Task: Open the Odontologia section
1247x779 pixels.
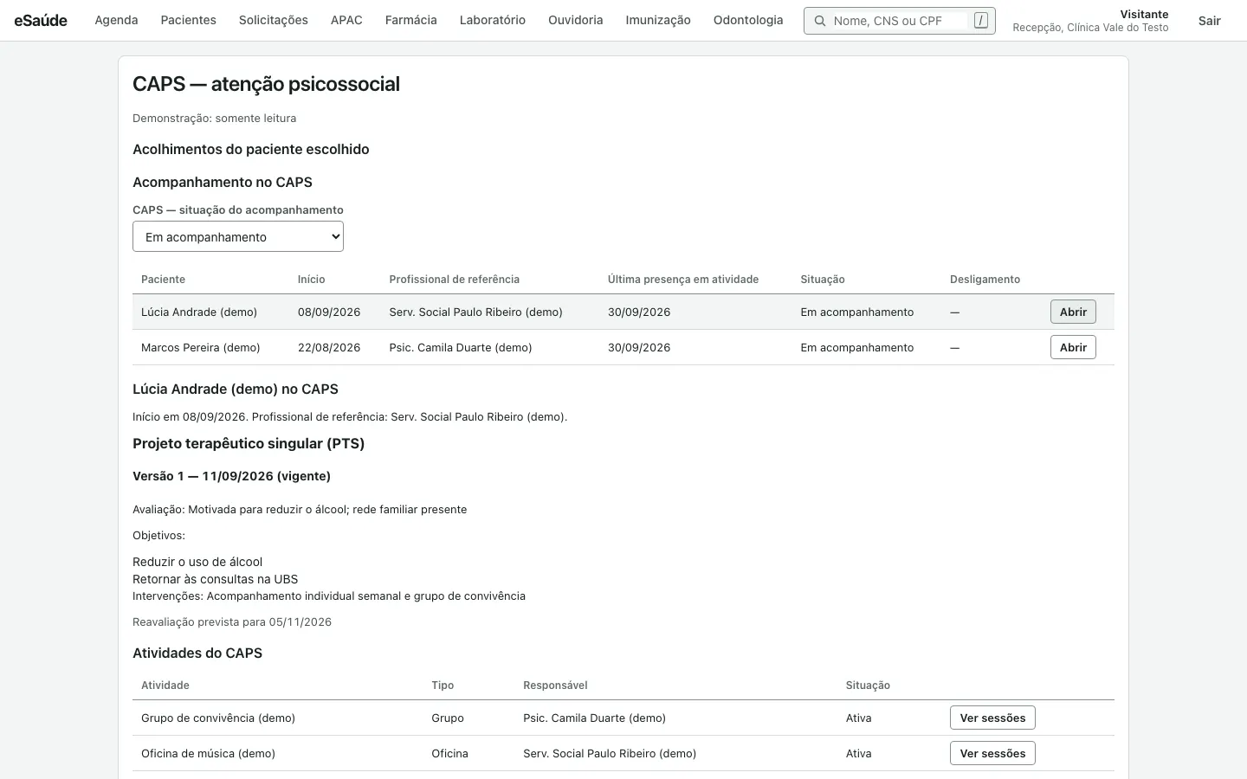Action: [748, 20]
